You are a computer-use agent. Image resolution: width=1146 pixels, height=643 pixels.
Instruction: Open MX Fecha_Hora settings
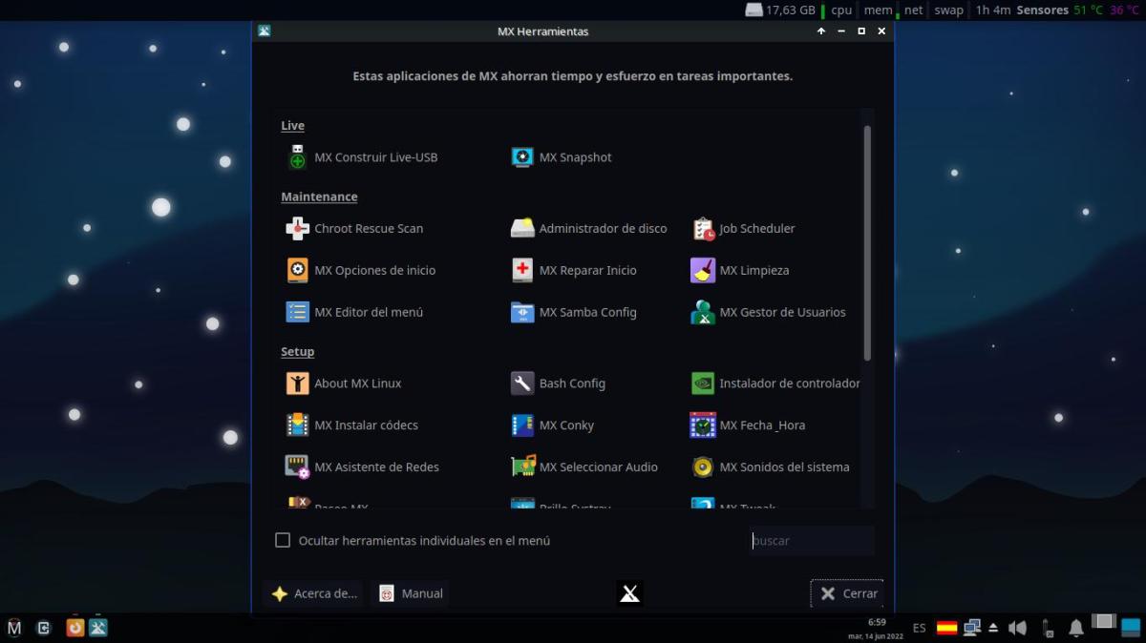[x=749, y=425]
